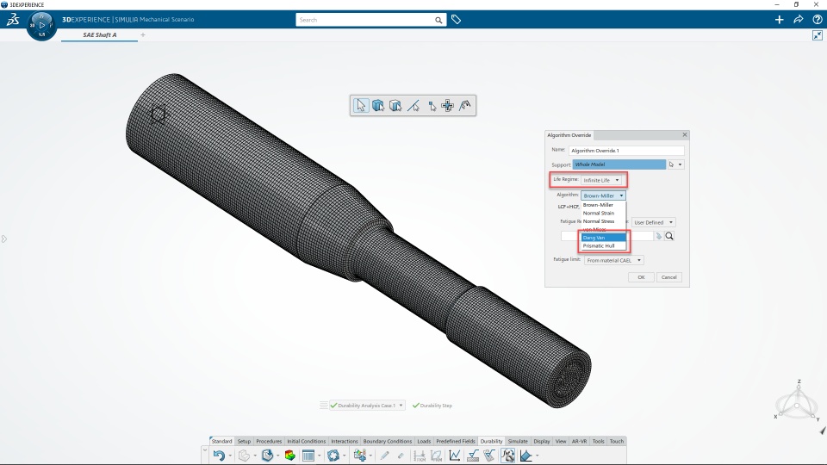Image resolution: width=827 pixels, height=465 pixels.
Task: Switch to the Simulate tab
Action: (518, 441)
